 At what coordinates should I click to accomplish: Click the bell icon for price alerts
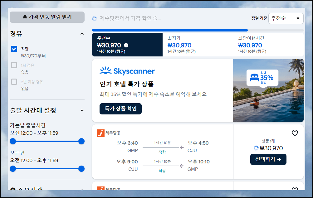pos(25,17)
